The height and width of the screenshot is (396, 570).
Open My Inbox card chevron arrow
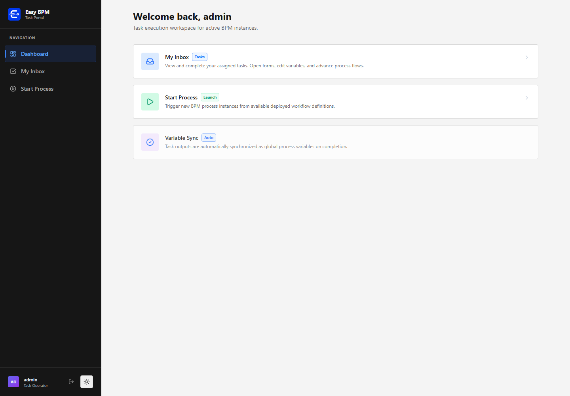click(527, 57)
